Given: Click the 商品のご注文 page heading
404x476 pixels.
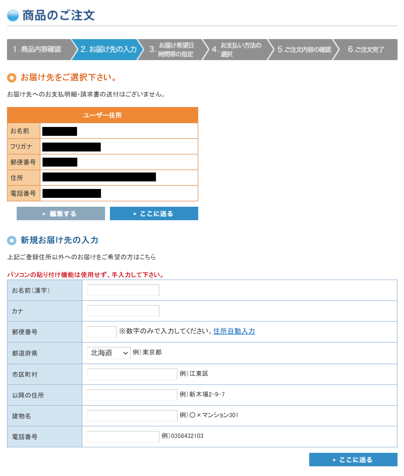Looking at the screenshot, I should (x=58, y=15).
